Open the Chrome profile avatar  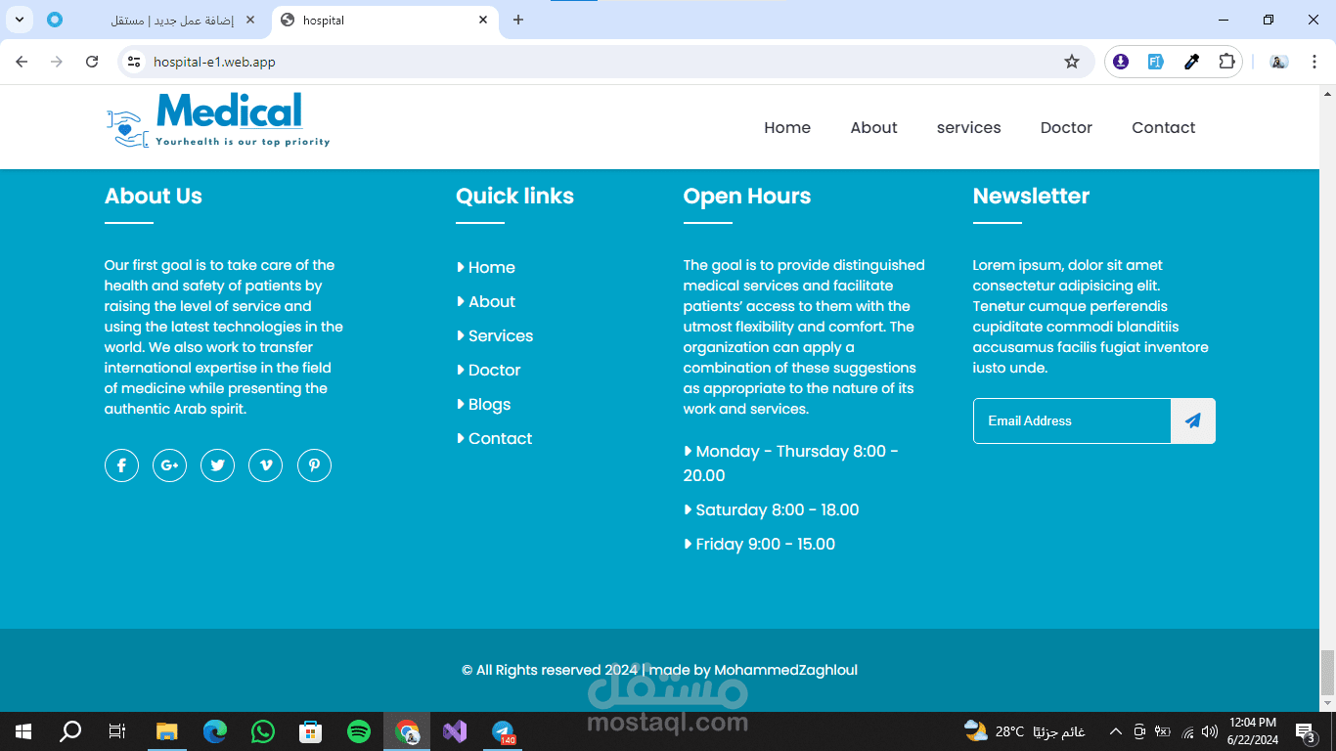[1278, 62]
